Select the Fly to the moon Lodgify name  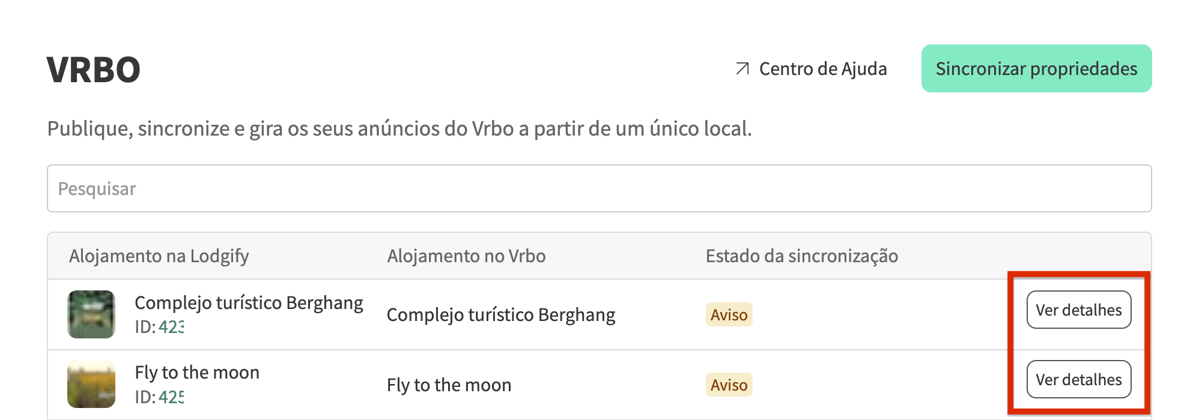pyautogui.click(x=197, y=373)
